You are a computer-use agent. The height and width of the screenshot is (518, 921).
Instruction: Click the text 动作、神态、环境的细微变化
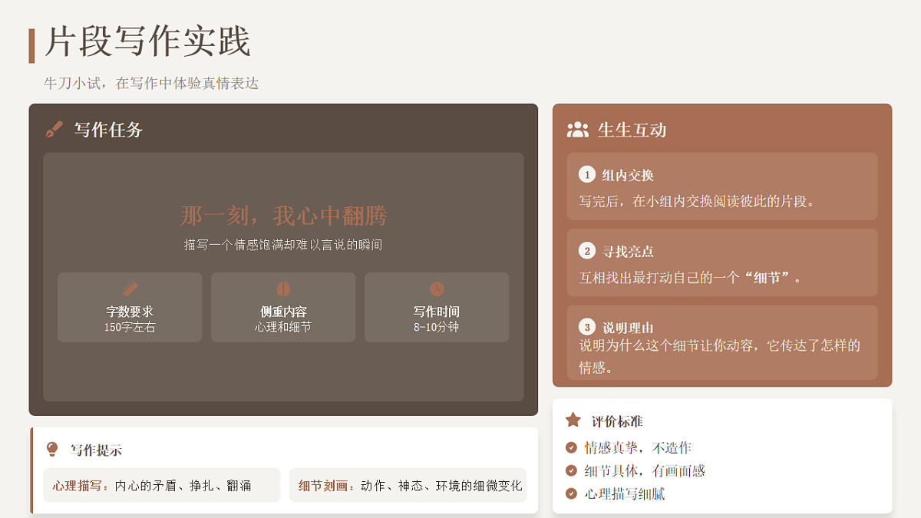[441, 485]
